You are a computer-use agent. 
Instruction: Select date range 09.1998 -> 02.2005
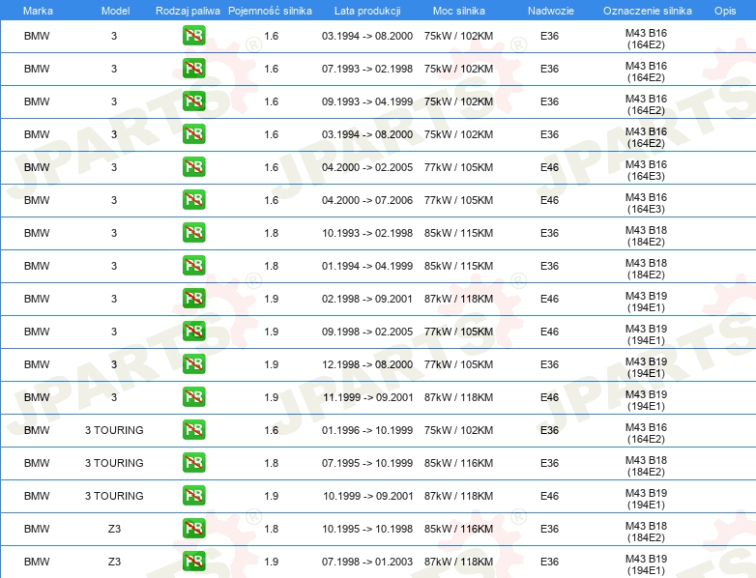367,332
